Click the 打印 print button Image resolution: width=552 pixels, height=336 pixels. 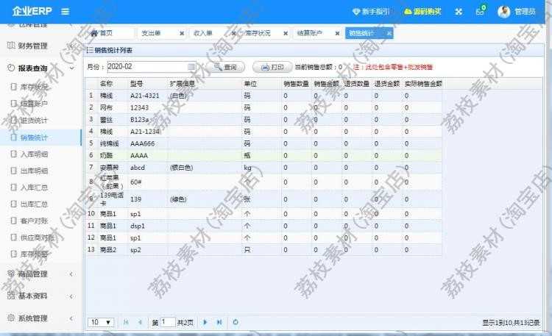point(272,67)
